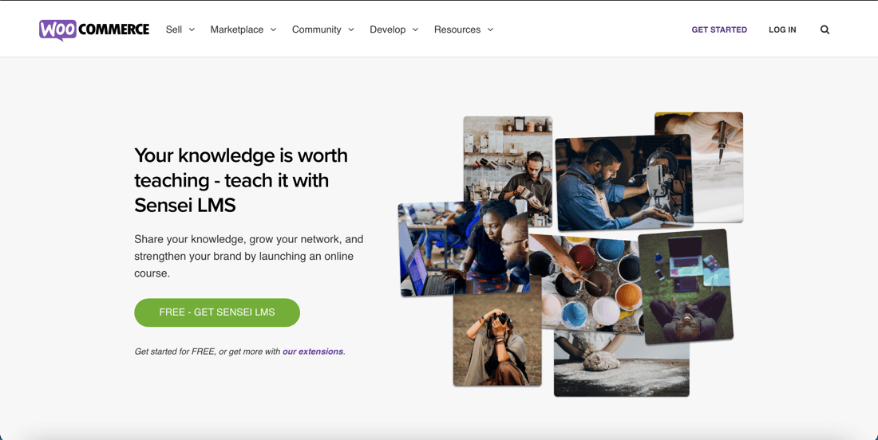
Task: Open the Marketplace menu
Action: tap(237, 29)
